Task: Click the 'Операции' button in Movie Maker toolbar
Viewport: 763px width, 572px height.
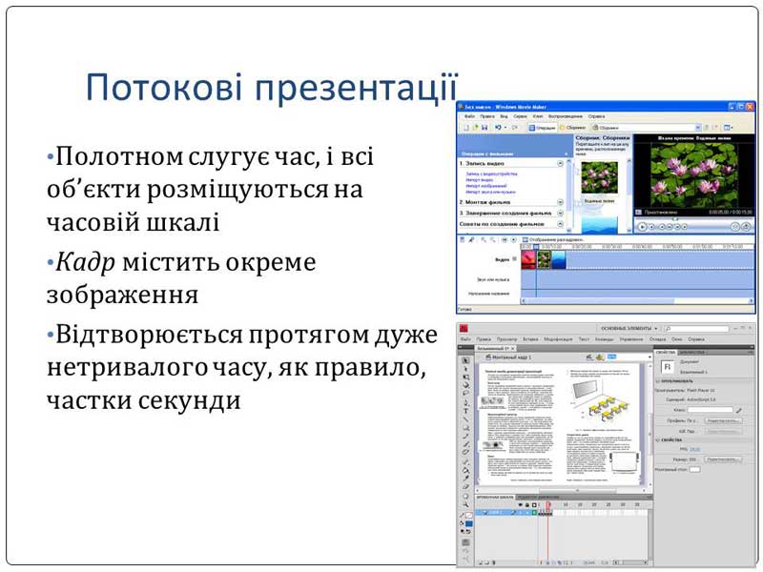Action: (543, 127)
